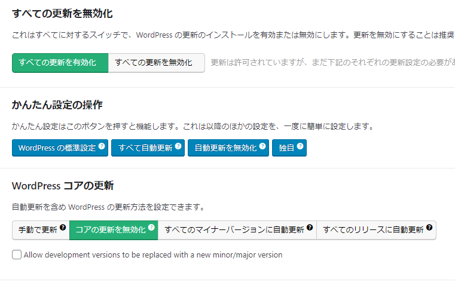455x285 pixels.
Task: Click help icon on WordPress の標準設定 button
Action: pyautogui.click(x=102, y=146)
